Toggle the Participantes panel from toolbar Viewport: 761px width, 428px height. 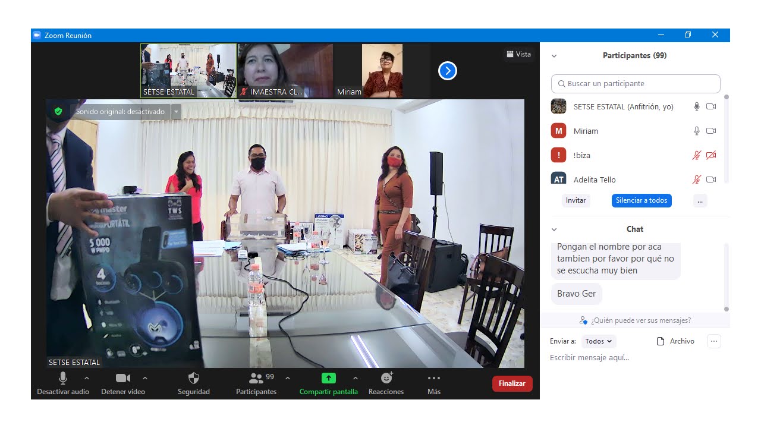[x=256, y=383]
